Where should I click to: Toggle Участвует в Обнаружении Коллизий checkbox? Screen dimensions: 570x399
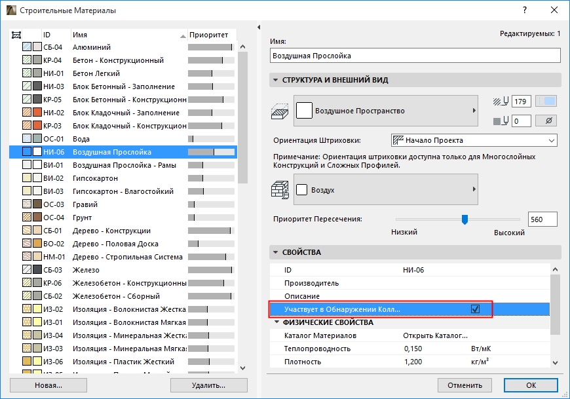[x=475, y=309]
